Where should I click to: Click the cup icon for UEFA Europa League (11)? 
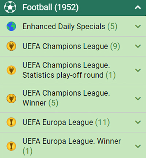(x=11, y=122)
